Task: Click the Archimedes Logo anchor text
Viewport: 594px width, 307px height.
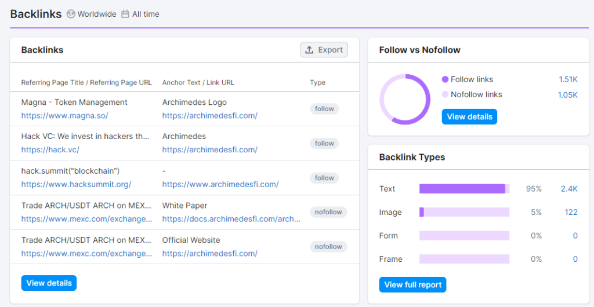Action: (194, 102)
